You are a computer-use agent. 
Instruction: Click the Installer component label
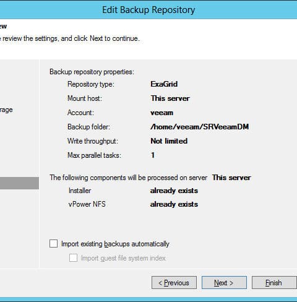pos(80,191)
